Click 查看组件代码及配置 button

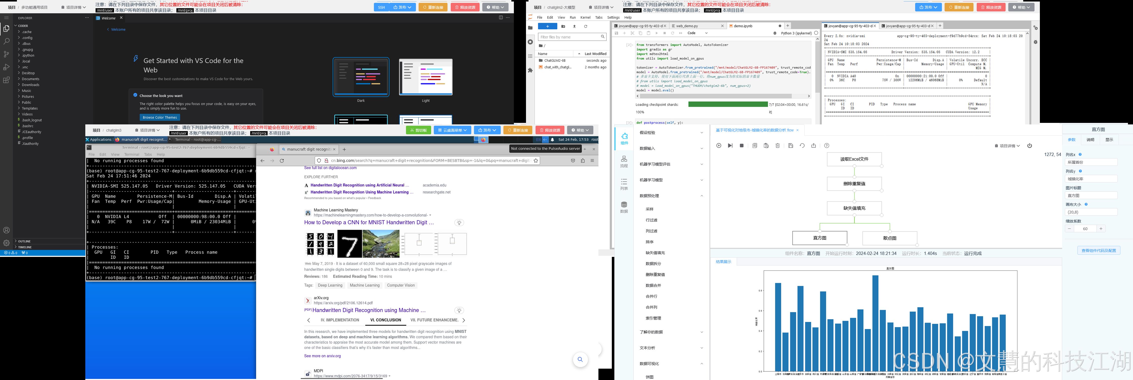(1098, 250)
